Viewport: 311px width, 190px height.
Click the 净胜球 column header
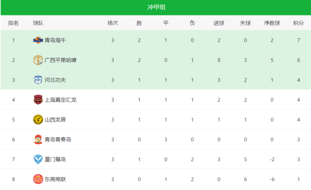tap(272, 23)
